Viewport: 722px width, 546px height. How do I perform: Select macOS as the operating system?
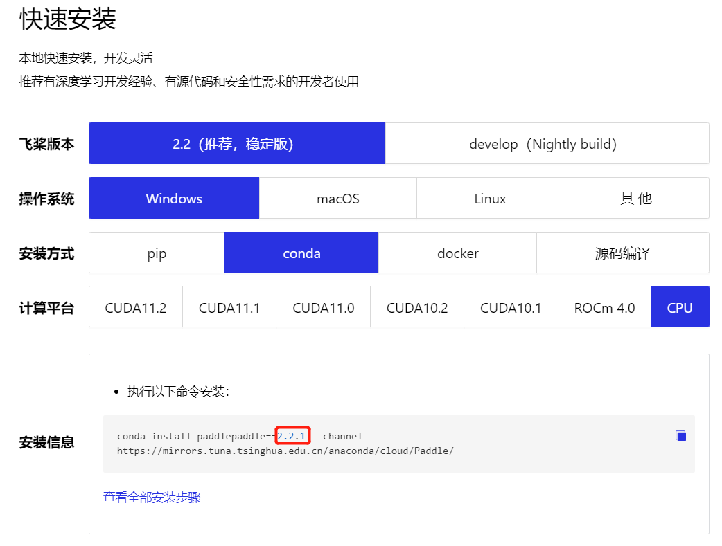pyautogui.click(x=337, y=198)
